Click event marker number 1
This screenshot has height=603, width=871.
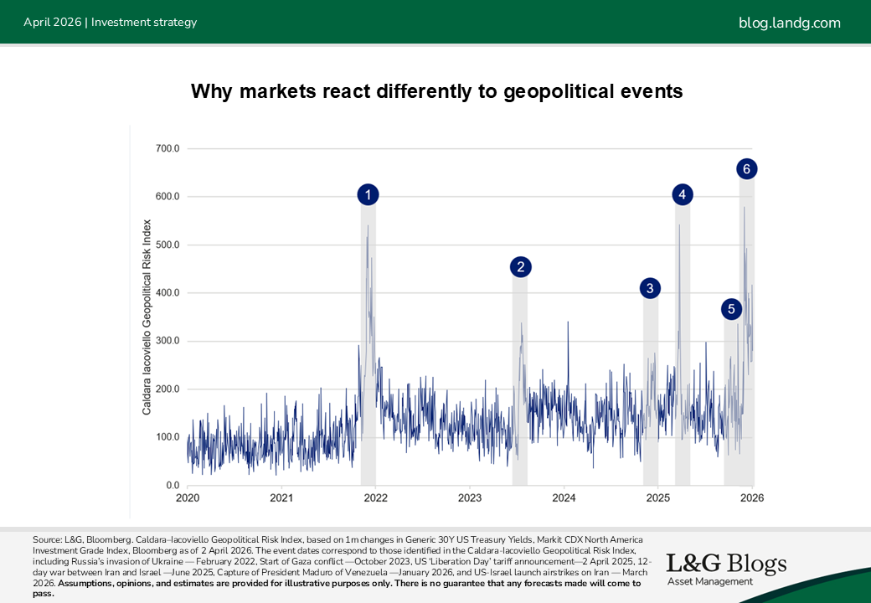tap(368, 194)
